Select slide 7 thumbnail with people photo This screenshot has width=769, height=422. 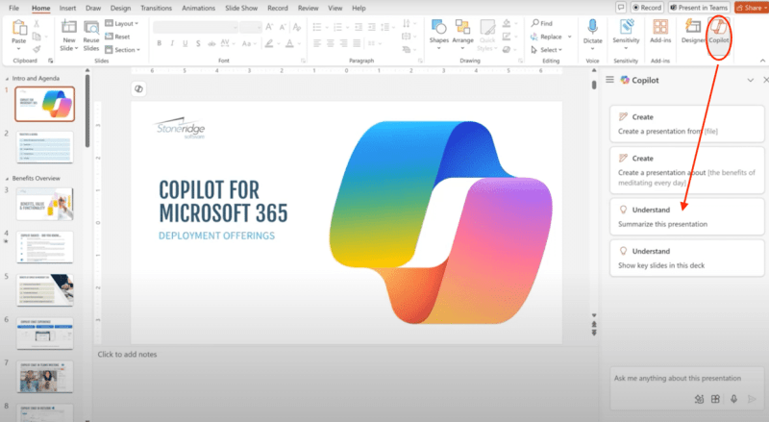[44, 377]
